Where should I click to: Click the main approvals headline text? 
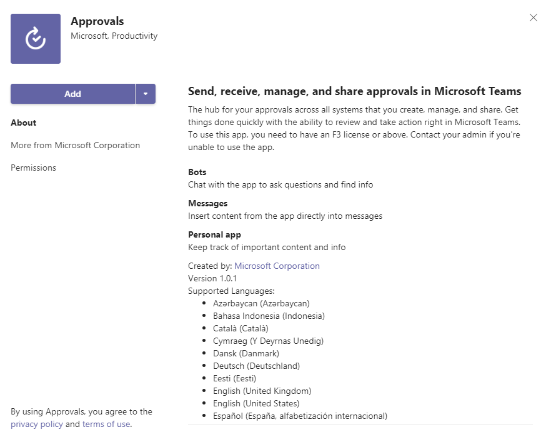click(x=355, y=91)
